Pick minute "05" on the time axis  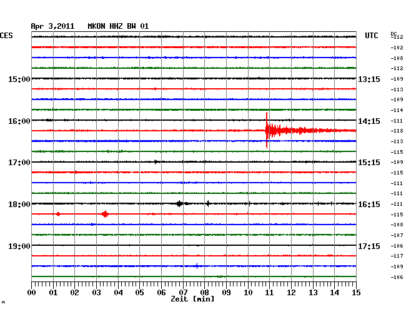(x=139, y=292)
